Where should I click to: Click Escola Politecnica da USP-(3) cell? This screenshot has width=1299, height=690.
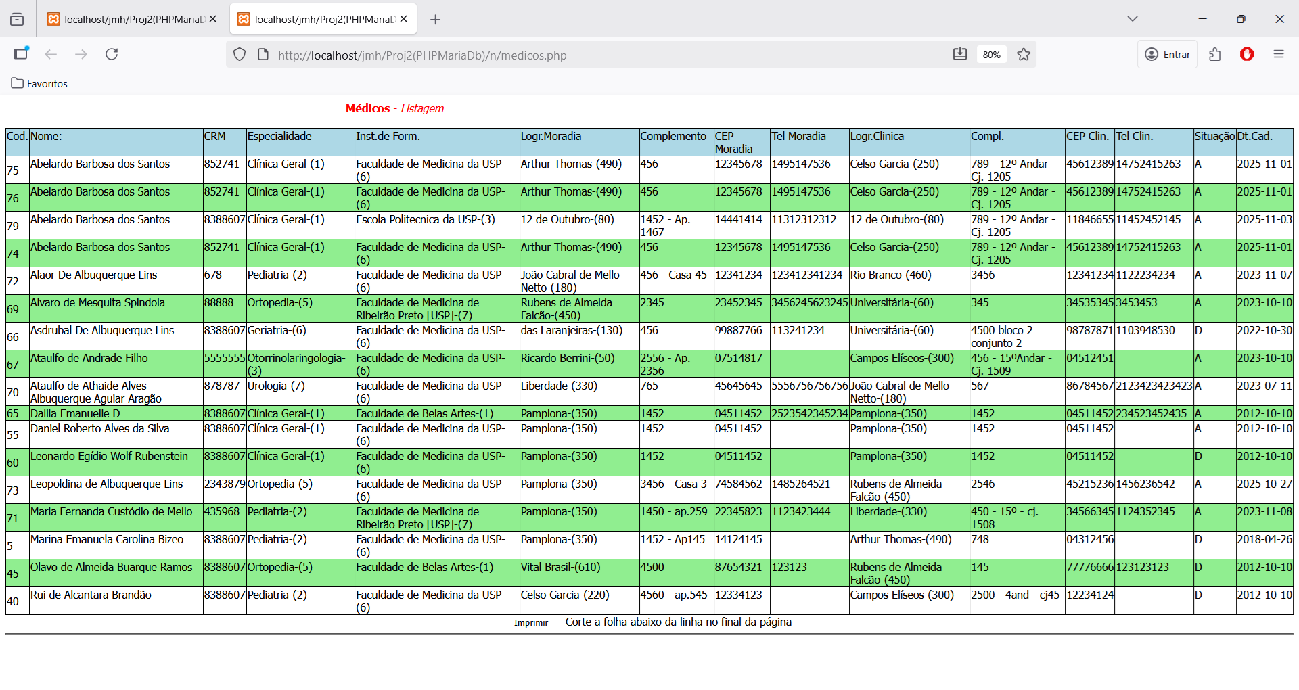coord(437,225)
